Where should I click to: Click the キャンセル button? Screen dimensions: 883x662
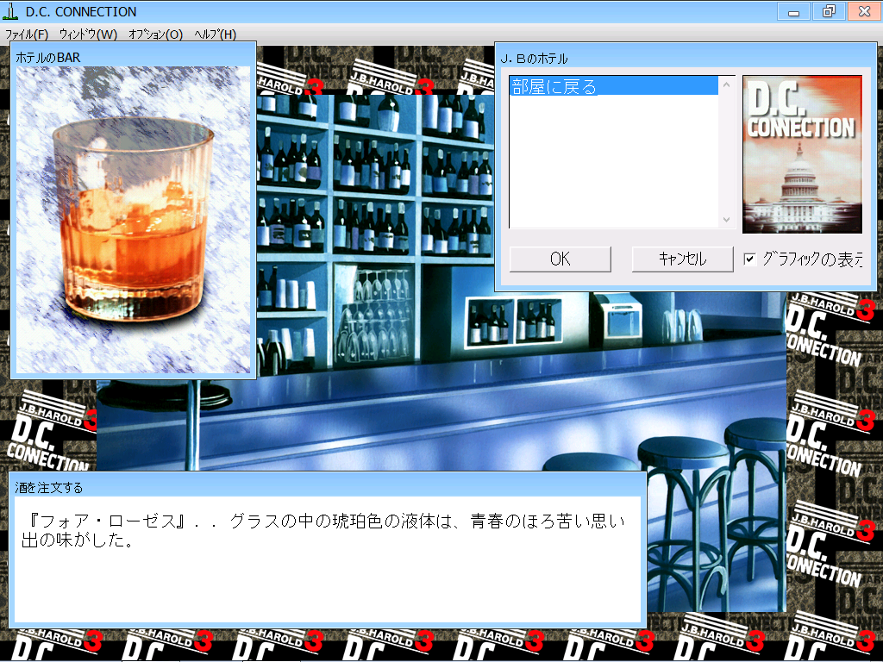pyautogui.click(x=683, y=259)
